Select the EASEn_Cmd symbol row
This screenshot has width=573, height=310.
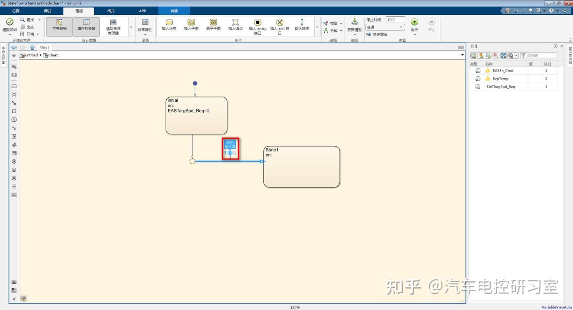point(513,70)
